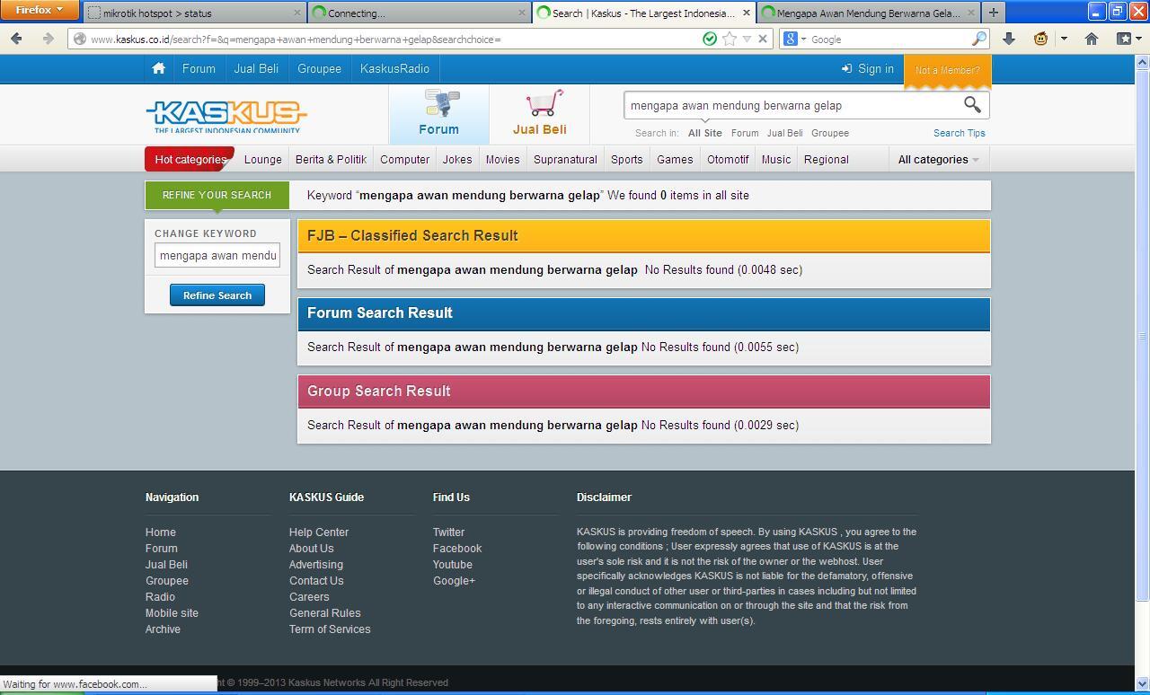Go to the Kaskus home icon
Image resolution: width=1150 pixels, height=695 pixels.
tap(158, 68)
